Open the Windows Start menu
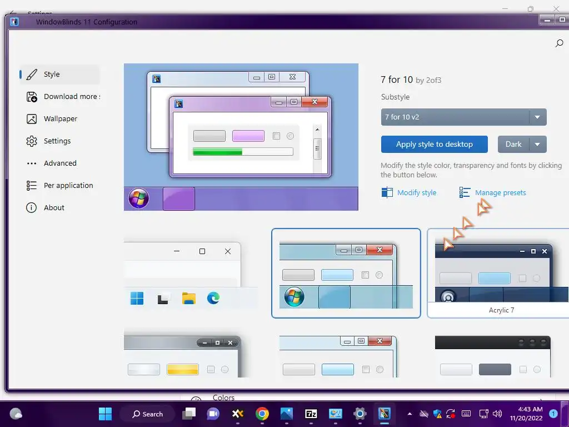 [105, 414]
